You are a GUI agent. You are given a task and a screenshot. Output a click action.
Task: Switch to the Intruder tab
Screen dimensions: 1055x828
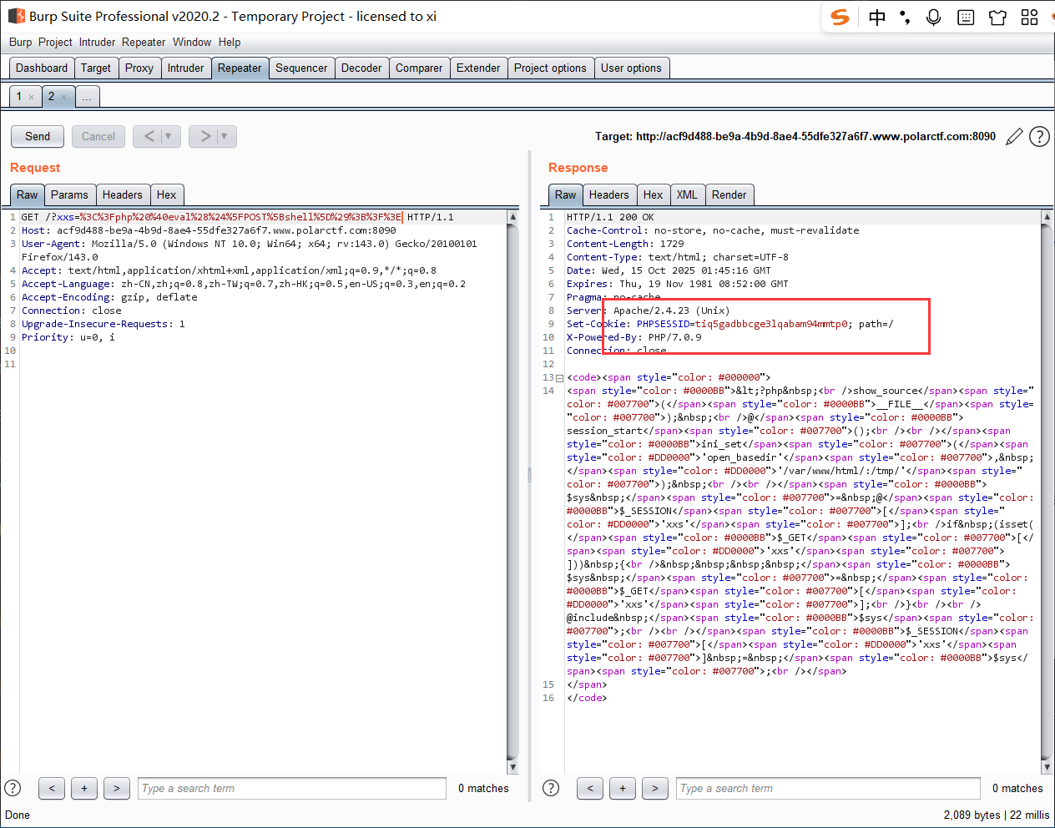(185, 68)
